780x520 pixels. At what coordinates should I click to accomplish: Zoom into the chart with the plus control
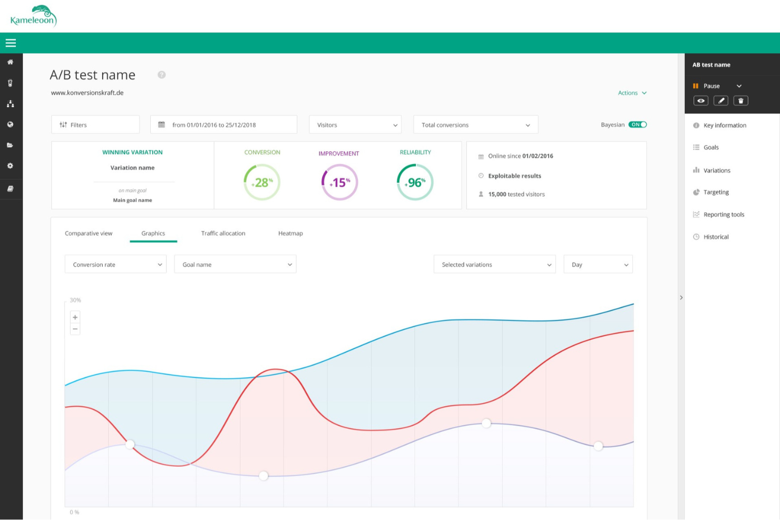75,317
